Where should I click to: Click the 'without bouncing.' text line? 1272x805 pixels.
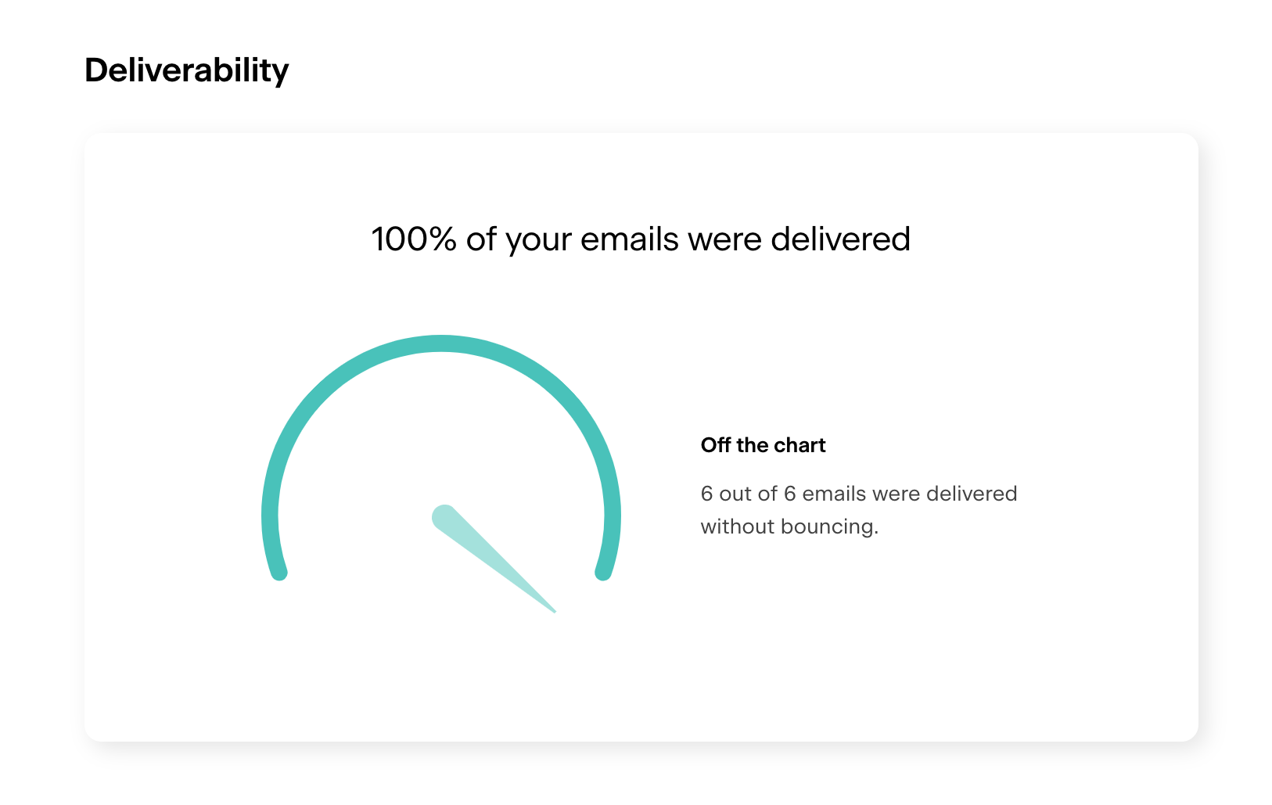tap(789, 526)
